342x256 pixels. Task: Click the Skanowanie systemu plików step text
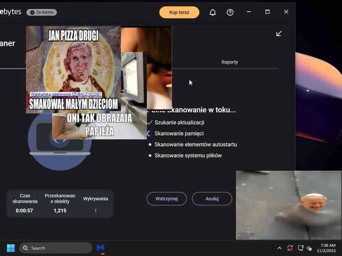tap(188, 155)
